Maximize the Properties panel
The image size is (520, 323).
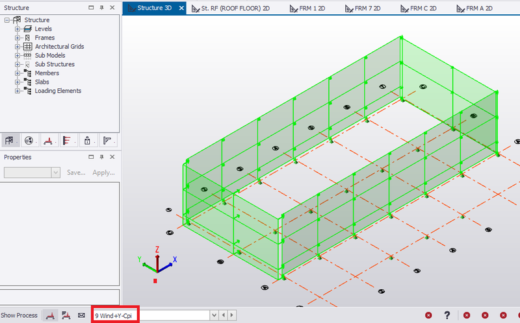[91, 157]
